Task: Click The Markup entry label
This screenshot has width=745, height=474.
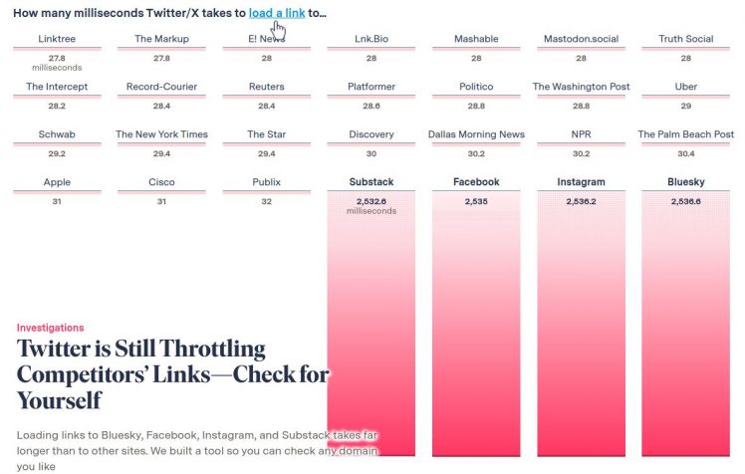Action: click(161, 39)
